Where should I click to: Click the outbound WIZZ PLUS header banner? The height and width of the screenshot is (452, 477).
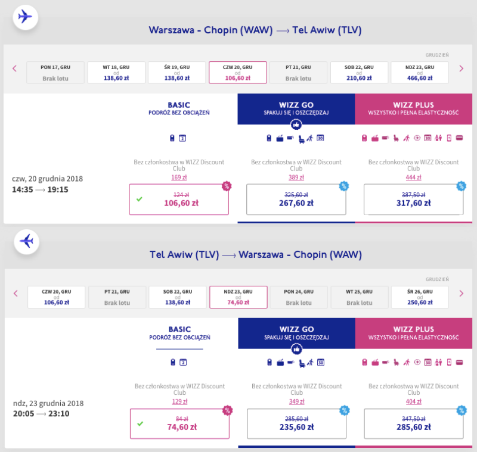pyautogui.click(x=413, y=109)
